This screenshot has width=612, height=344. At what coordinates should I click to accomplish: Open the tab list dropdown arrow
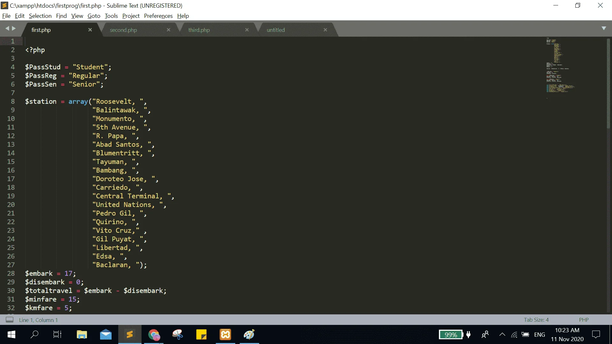point(604,28)
